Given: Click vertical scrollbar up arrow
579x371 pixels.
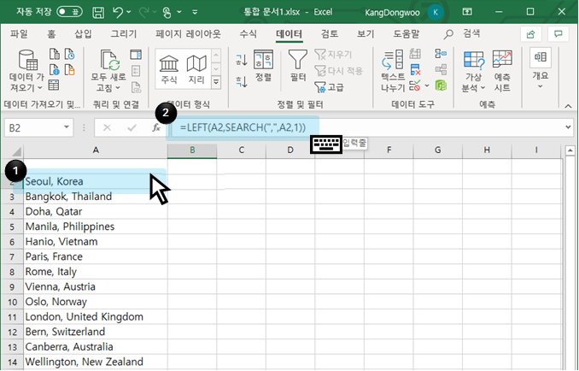Looking at the screenshot, I should tap(570, 150).
